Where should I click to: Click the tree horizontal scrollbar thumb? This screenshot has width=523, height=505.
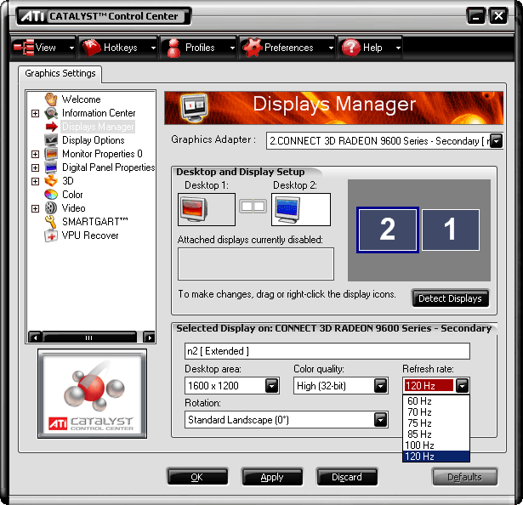89,338
